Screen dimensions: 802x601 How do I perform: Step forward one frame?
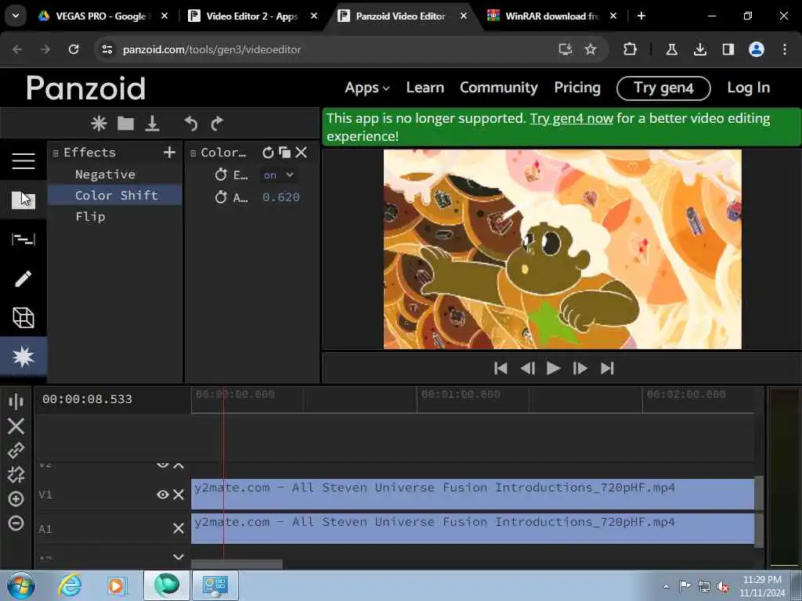click(580, 369)
